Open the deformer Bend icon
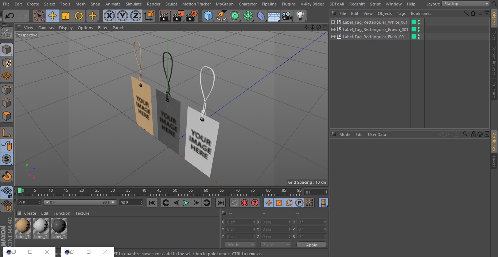 pos(261,16)
